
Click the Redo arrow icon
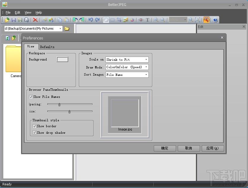click(97, 20)
